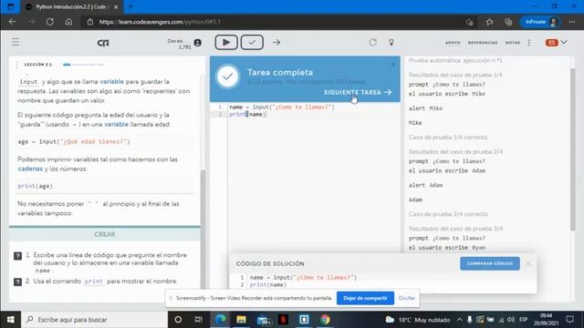View site info via the lock icon
584x328 pixels.
click(x=90, y=22)
